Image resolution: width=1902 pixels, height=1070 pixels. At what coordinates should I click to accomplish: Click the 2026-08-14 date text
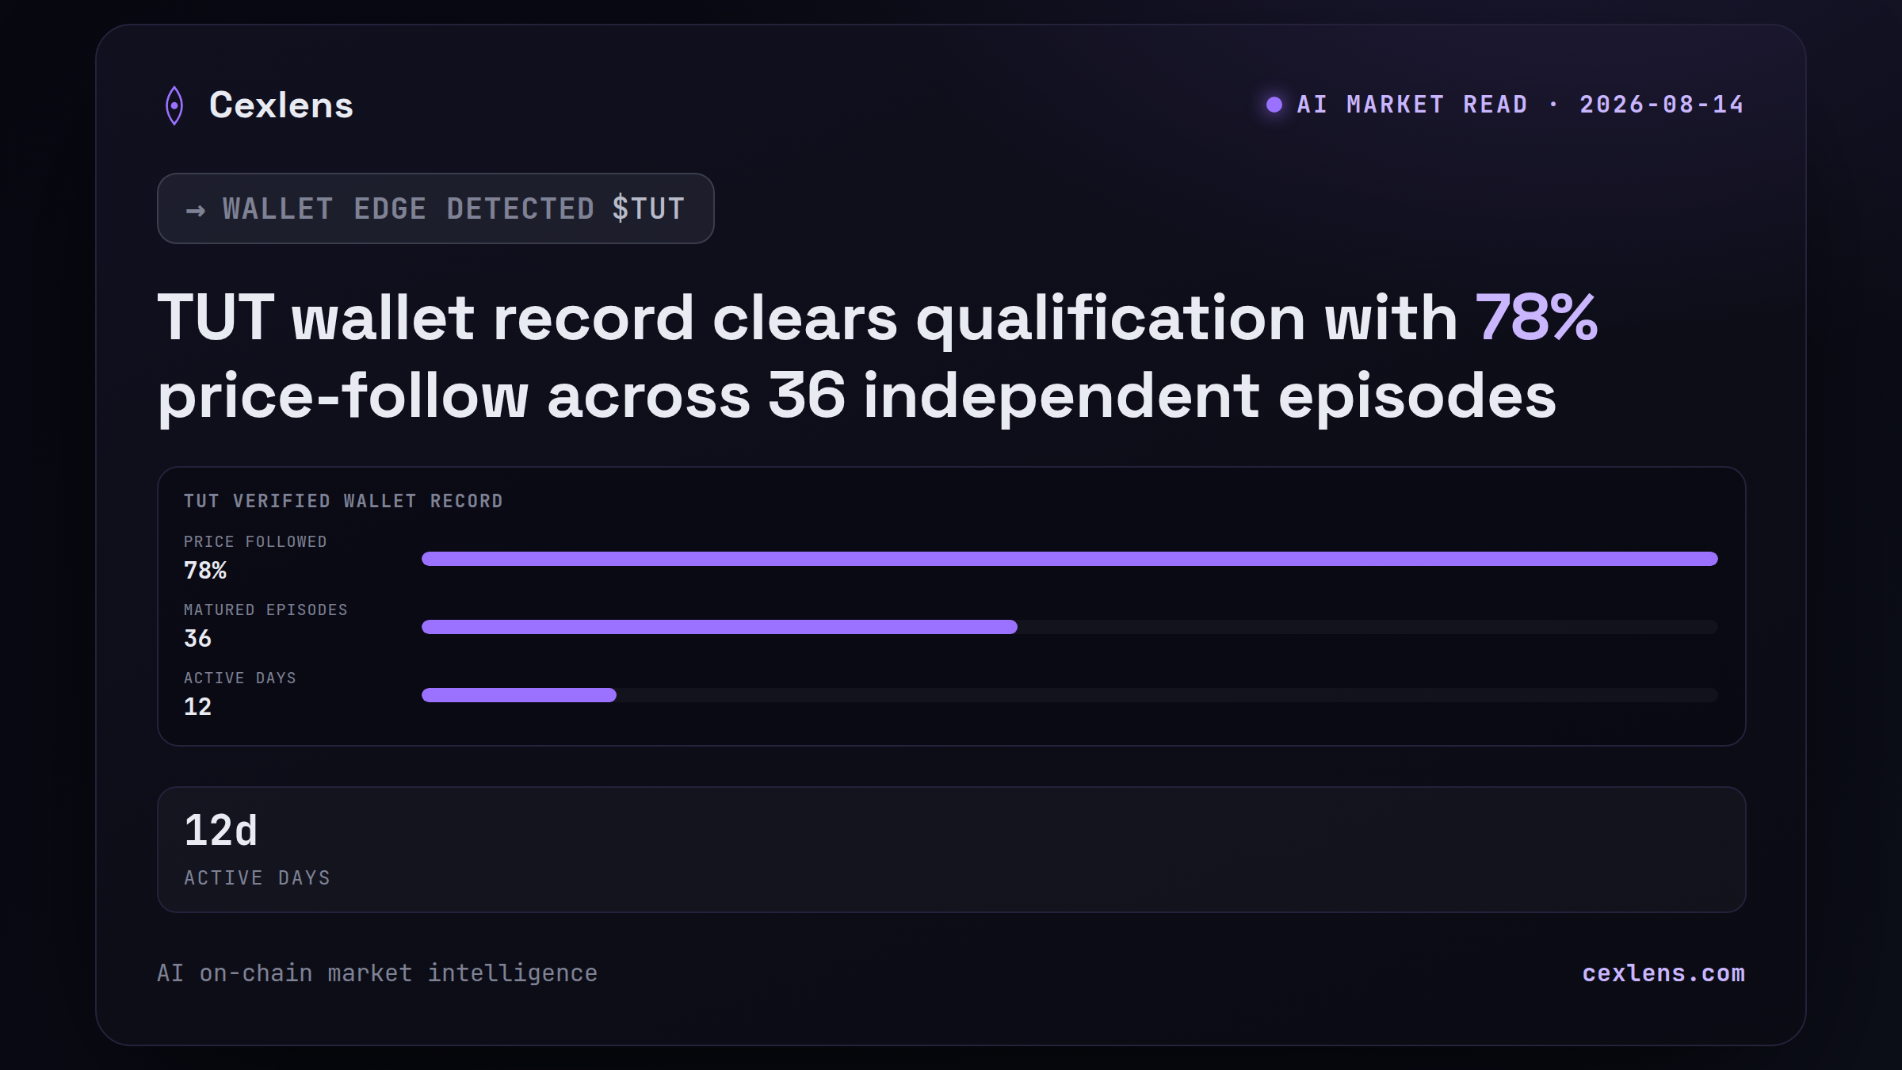point(1662,105)
